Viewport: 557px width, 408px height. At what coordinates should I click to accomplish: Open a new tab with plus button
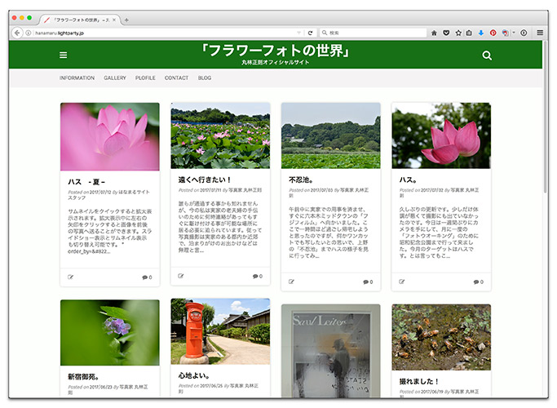tap(127, 20)
